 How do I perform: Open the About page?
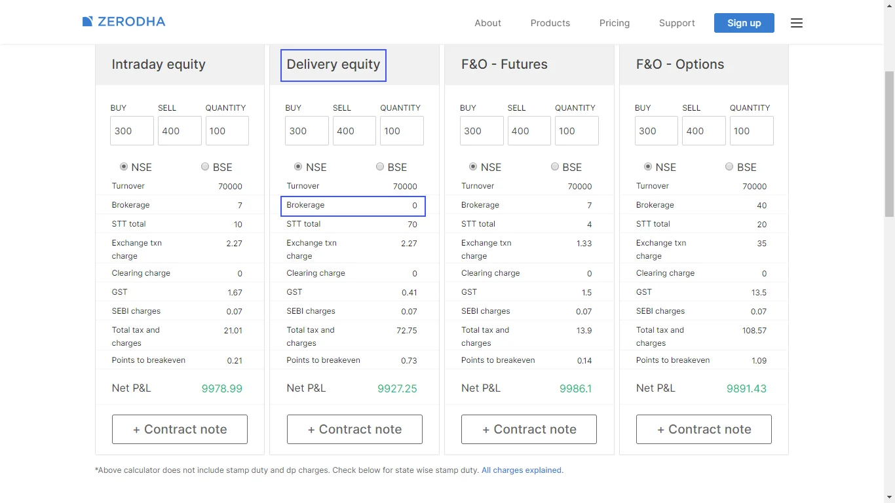click(x=487, y=23)
